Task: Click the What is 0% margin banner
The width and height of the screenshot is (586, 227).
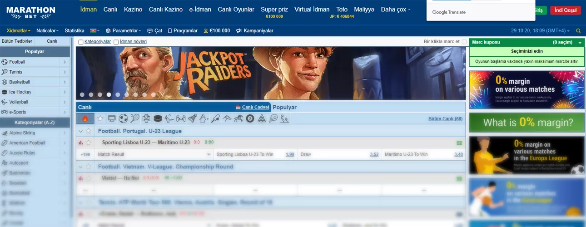Action: pos(526,123)
